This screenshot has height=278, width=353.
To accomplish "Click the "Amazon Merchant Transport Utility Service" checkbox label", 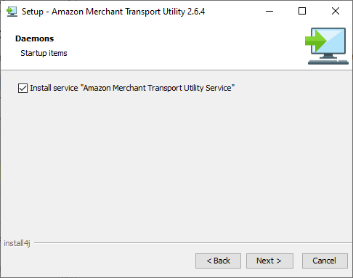I will click(132, 88).
